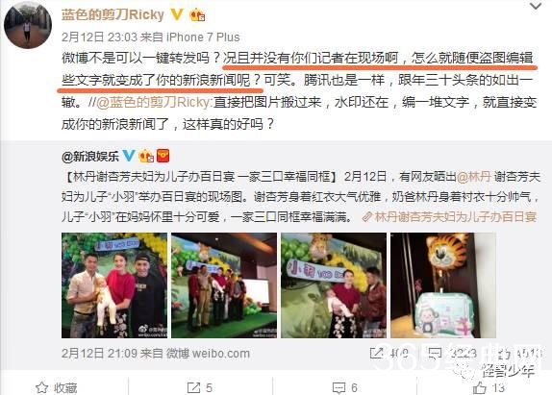Image resolution: width=552 pixels, height=395 pixels.
Task: Open 蓝色的剪刀Ricky profile avatar
Action: coord(28,25)
